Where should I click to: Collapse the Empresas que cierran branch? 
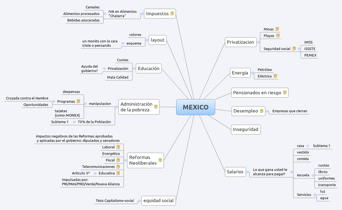tap(268, 111)
